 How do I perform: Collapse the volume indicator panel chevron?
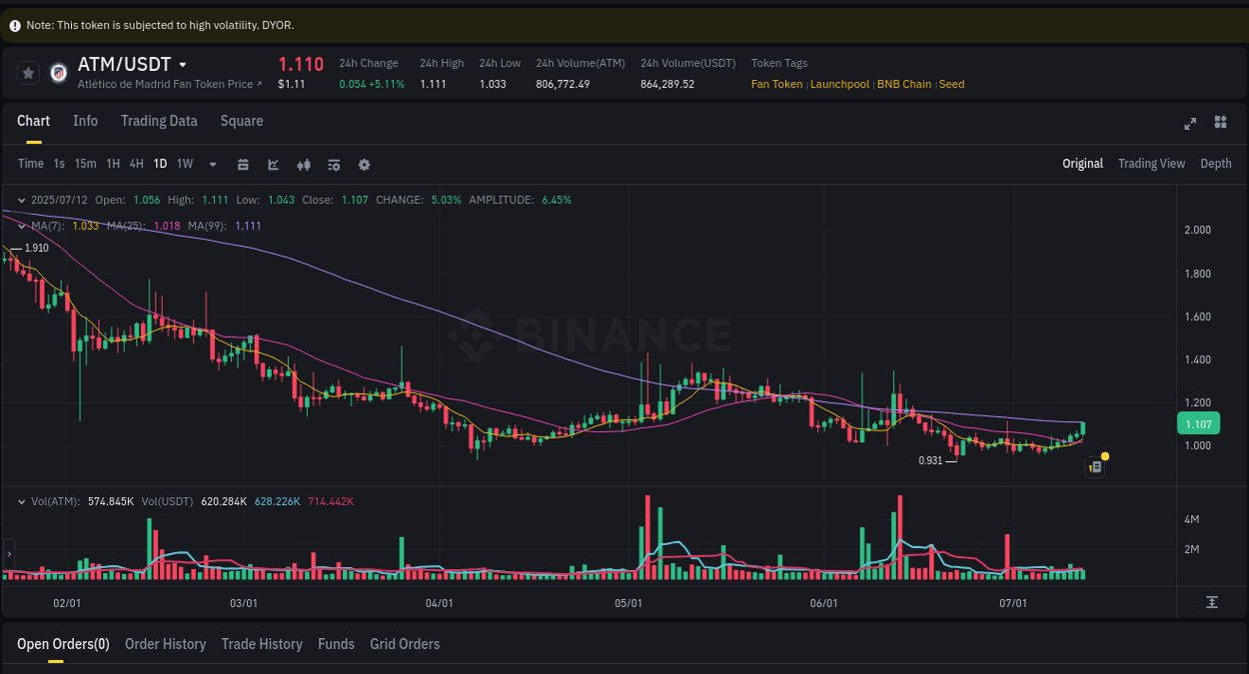[x=22, y=500]
